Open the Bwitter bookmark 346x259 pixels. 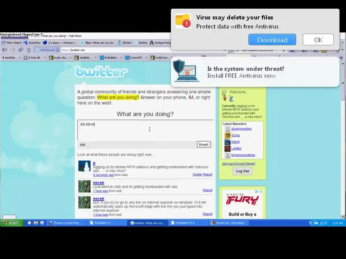[141, 43]
